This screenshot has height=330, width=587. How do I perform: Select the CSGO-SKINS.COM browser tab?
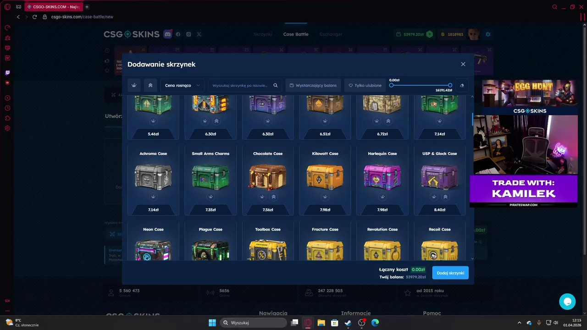point(54,7)
